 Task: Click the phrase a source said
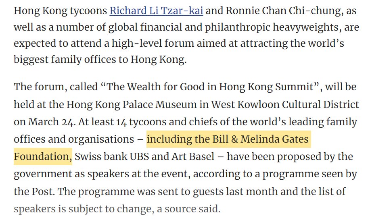188,209
